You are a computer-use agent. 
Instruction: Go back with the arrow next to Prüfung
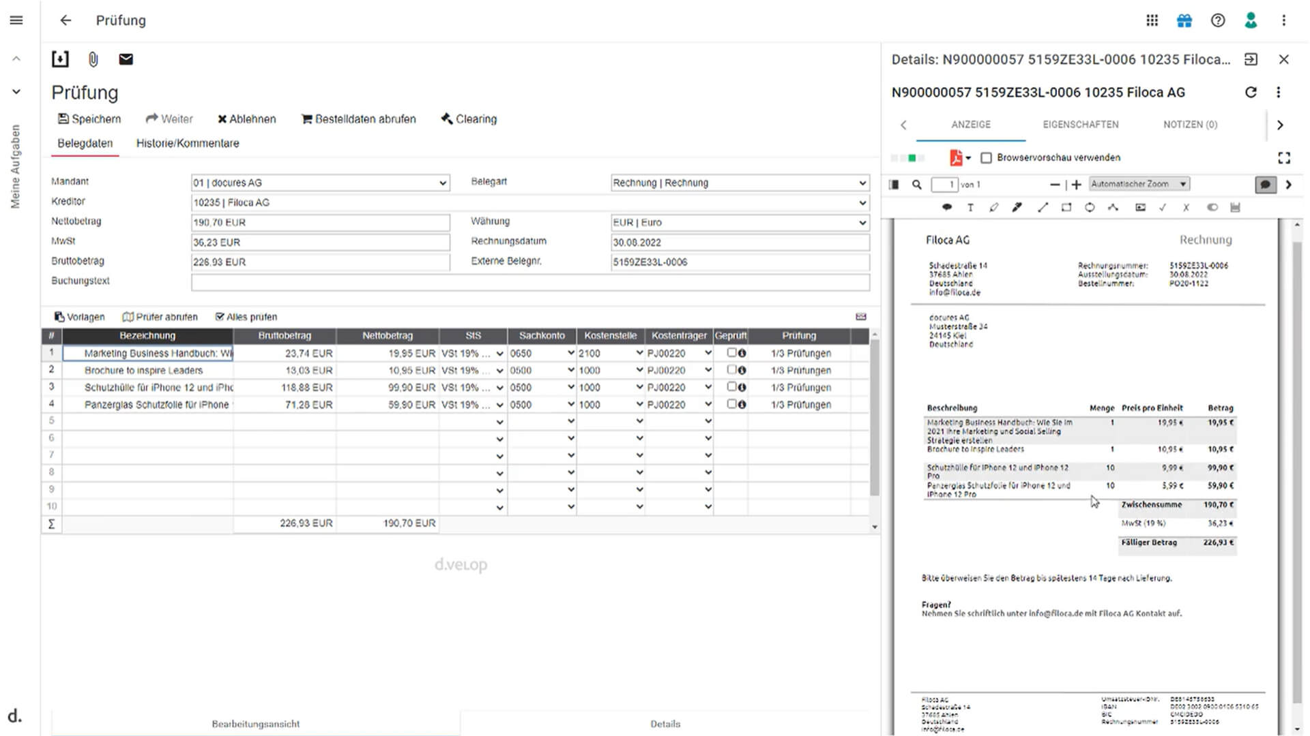click(65, 20)
